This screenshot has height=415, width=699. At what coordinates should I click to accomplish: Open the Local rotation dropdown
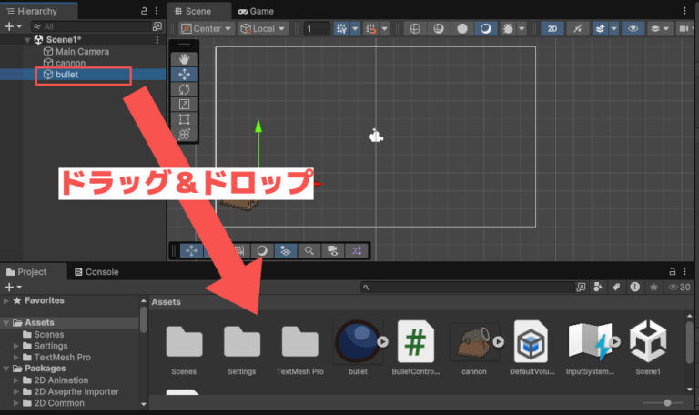click(263, 29)
